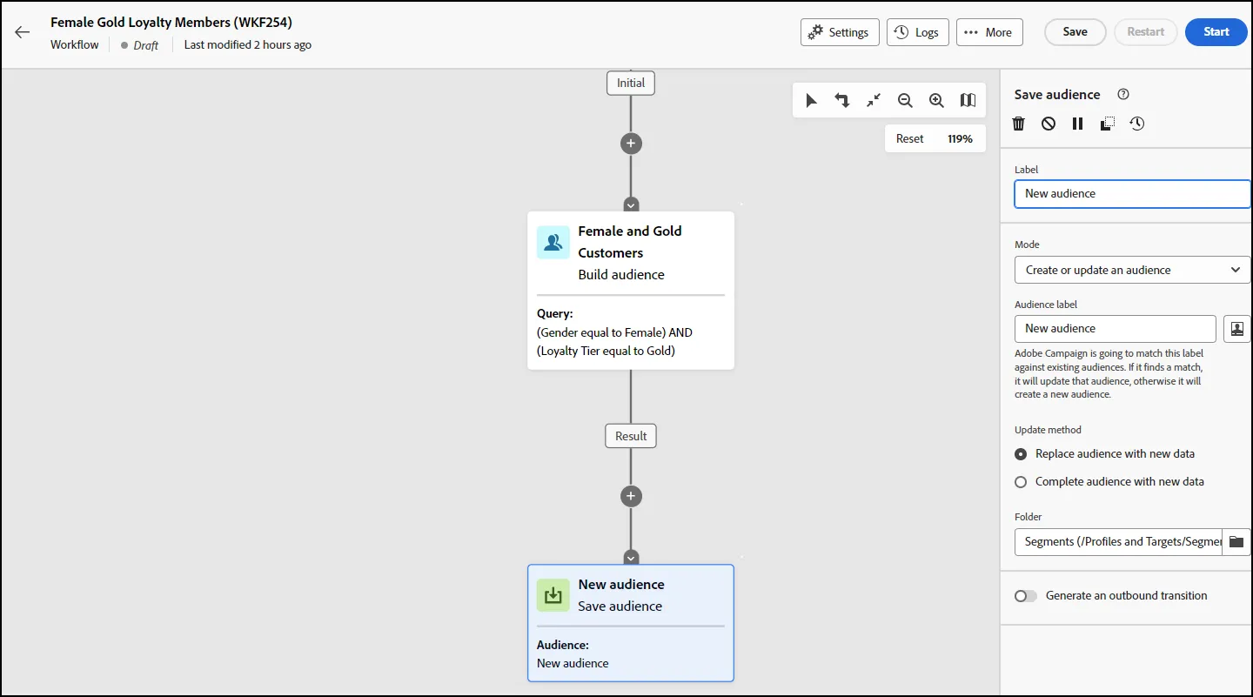The width and height of the screenshot is (1253, 697).
Task: Show the canvas minimap
Action: click(x=968, y=101)
